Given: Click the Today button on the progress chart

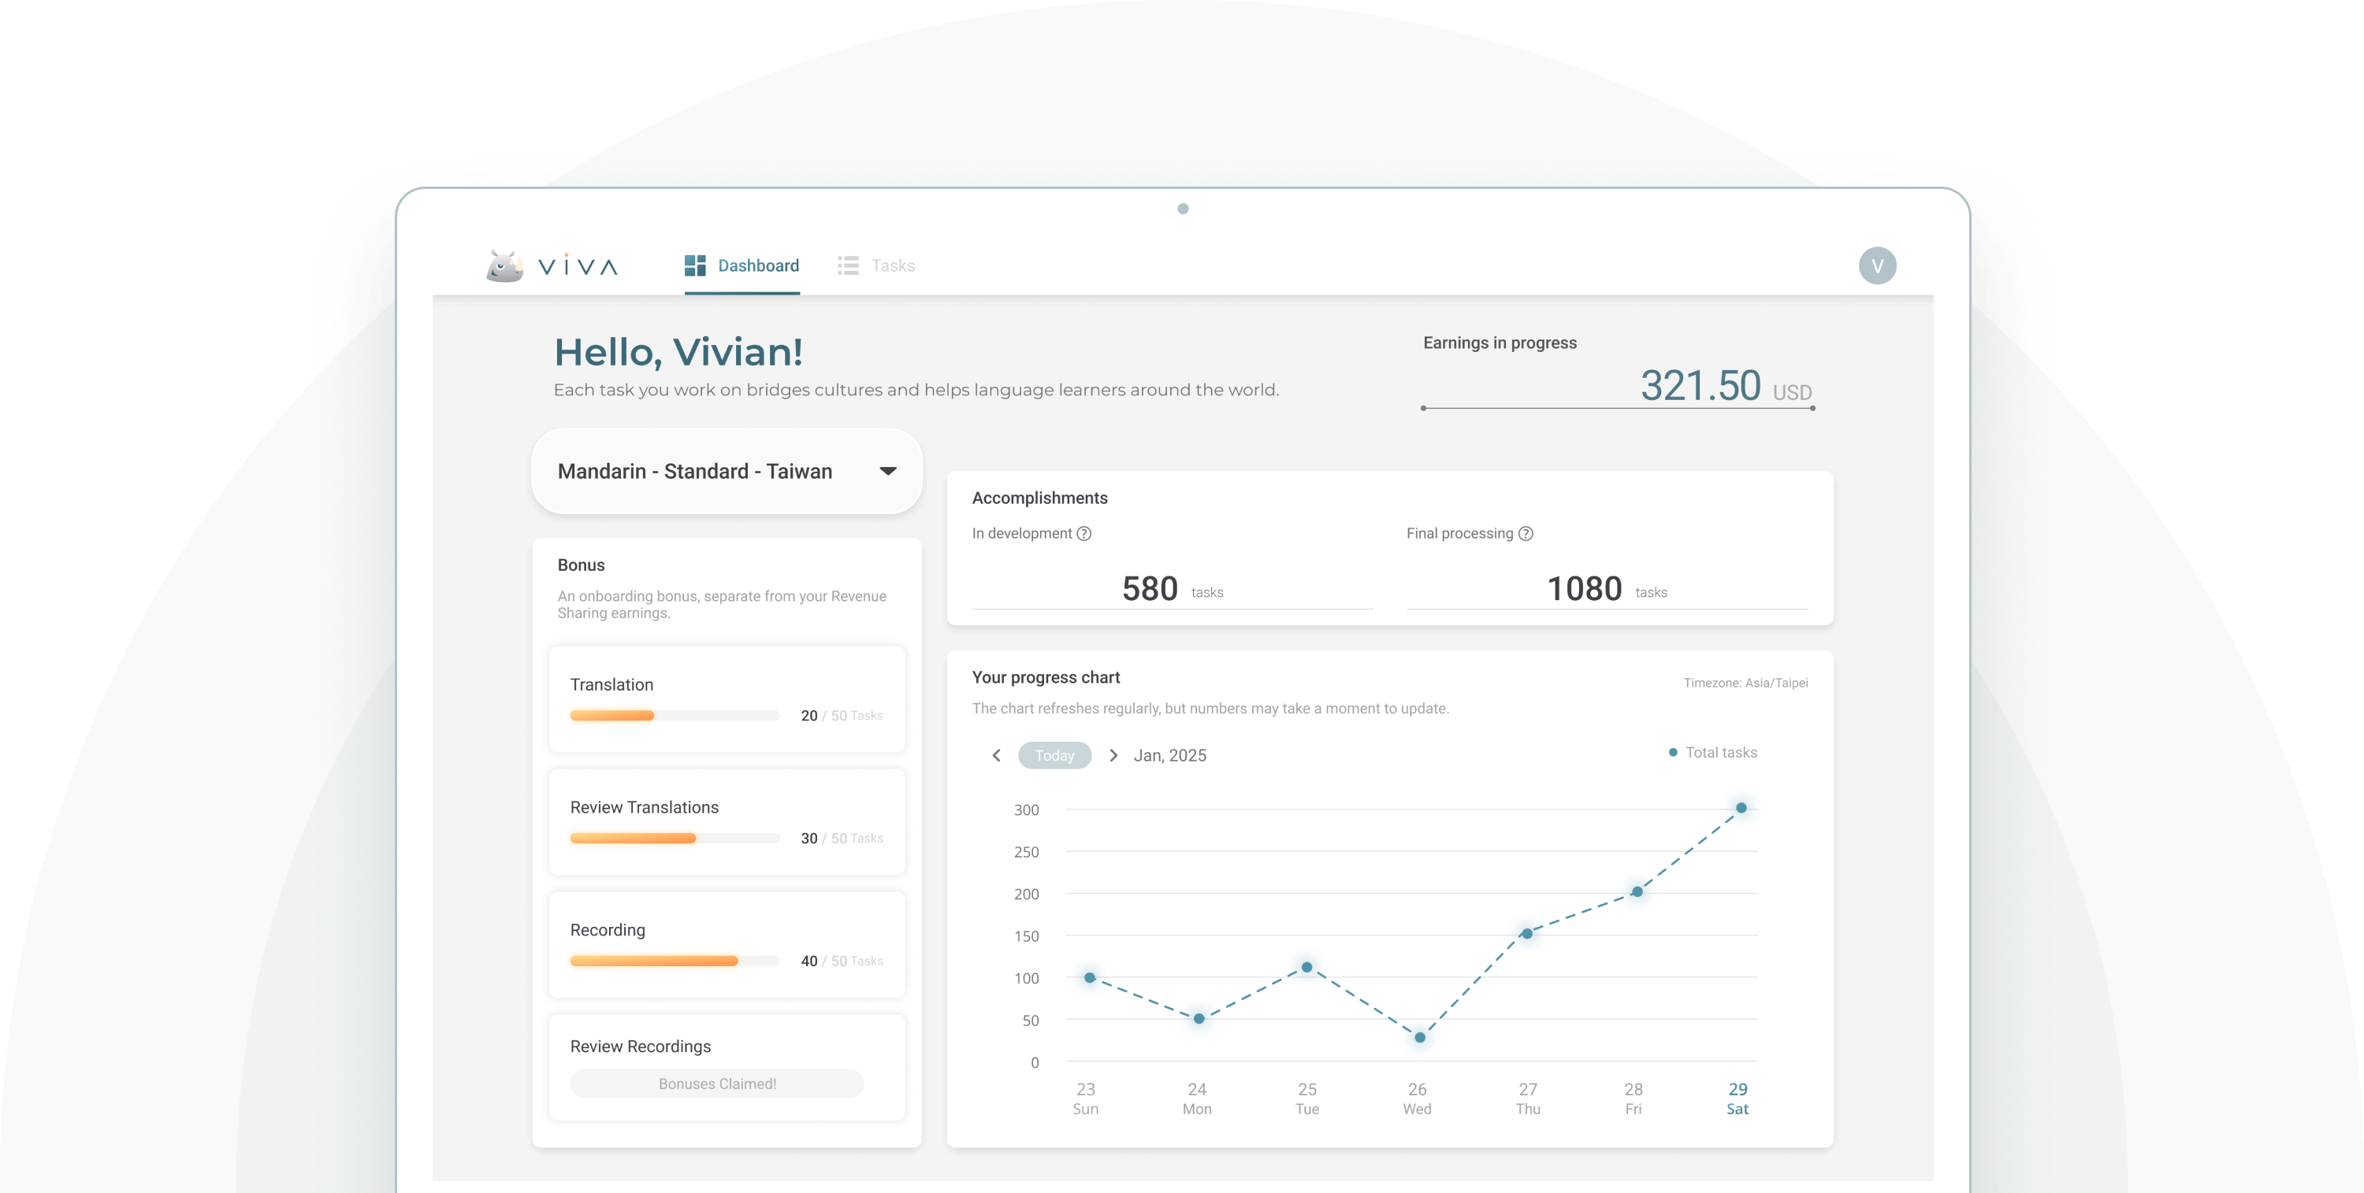Looking at the screenshot, I should (x=1055, y=754).
